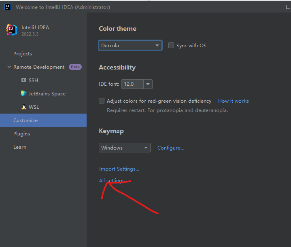The image size is (291, 247).
Task: Select Remote Development in sidebar
Action: [39, 67]
